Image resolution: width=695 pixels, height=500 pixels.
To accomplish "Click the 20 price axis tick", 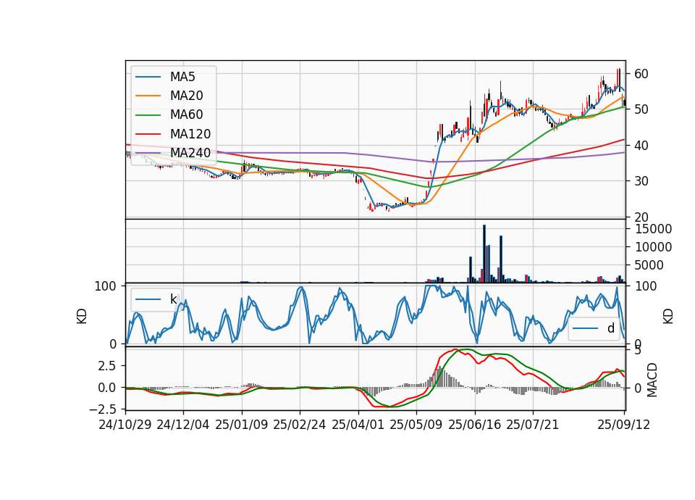I will pos(641,217).
